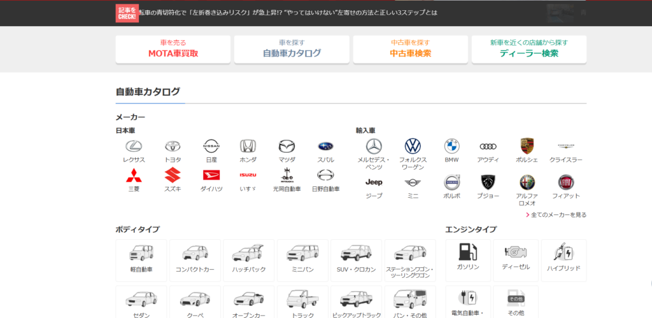The image size is (652, 318).
Task: Open the Honda brand icon
Action: (x=248, y=146)
